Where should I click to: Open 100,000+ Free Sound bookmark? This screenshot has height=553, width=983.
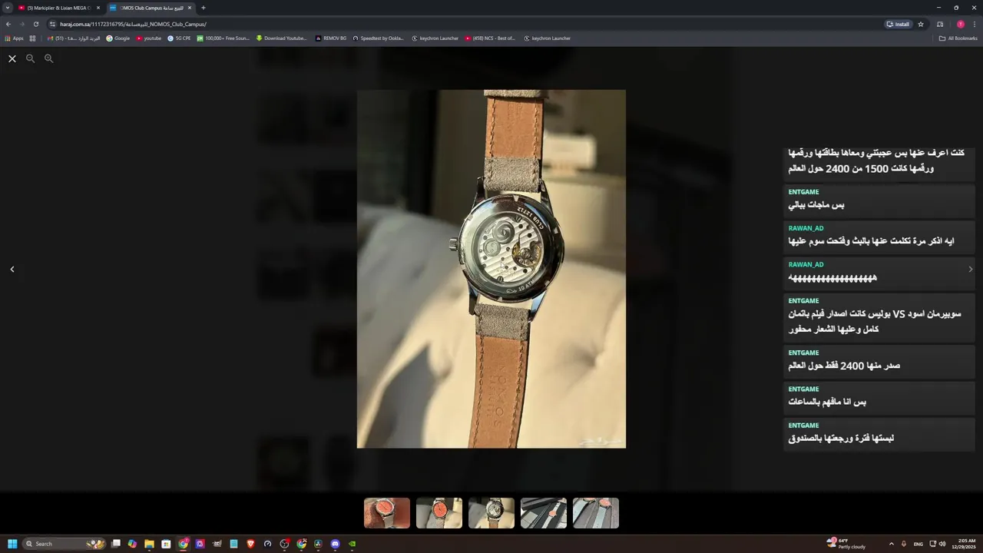[223, 38]
